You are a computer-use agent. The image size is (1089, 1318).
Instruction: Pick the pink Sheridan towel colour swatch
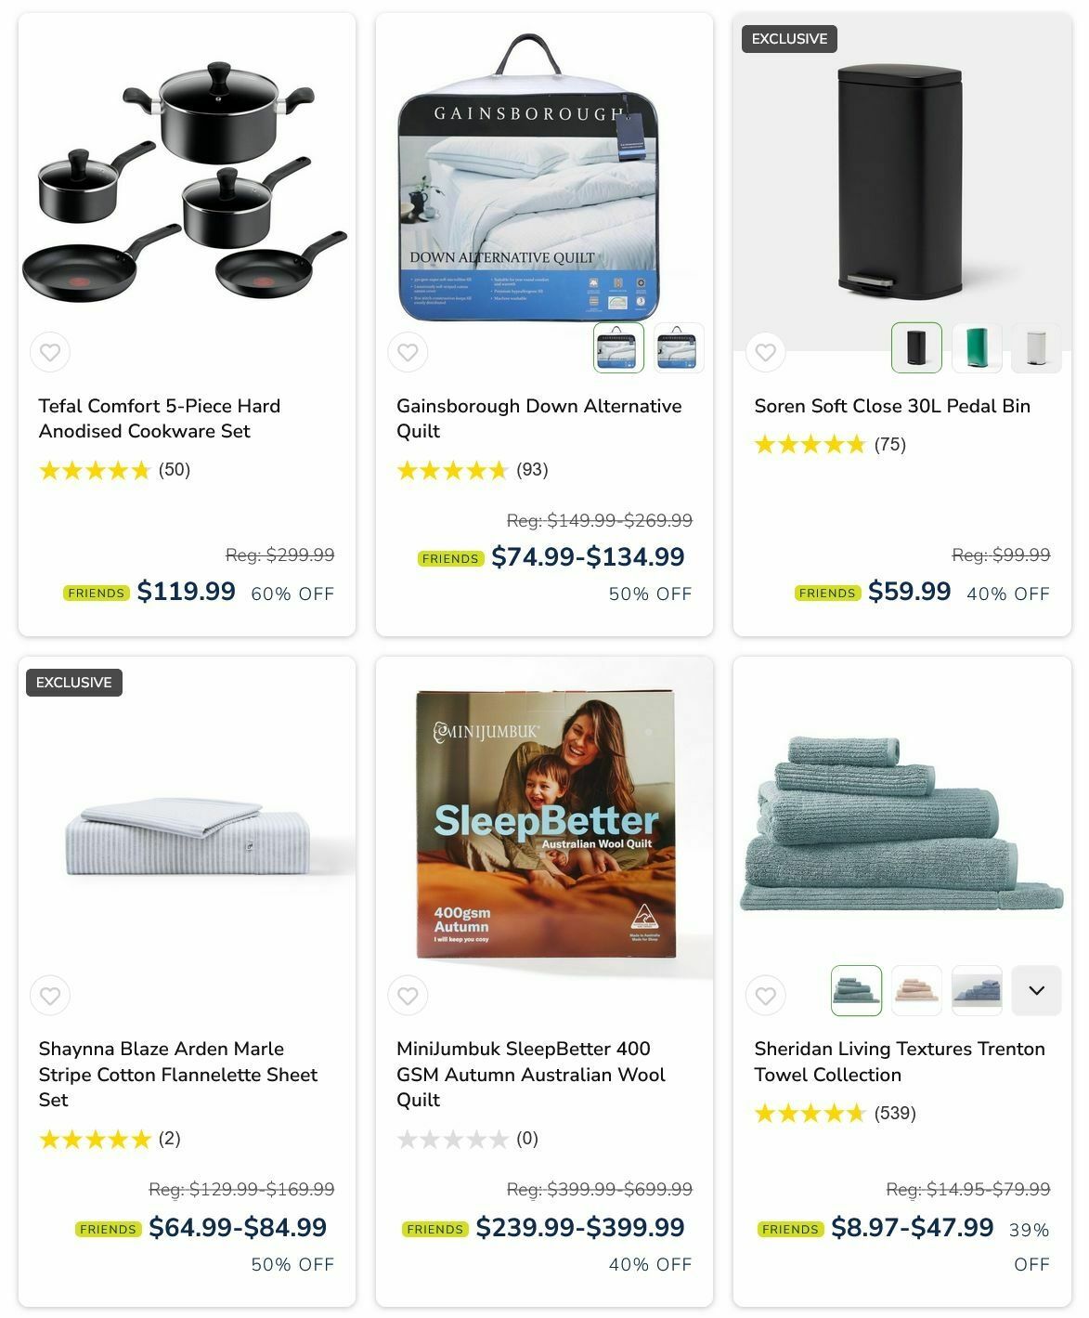pyautogui.click(x=916, y=990)
